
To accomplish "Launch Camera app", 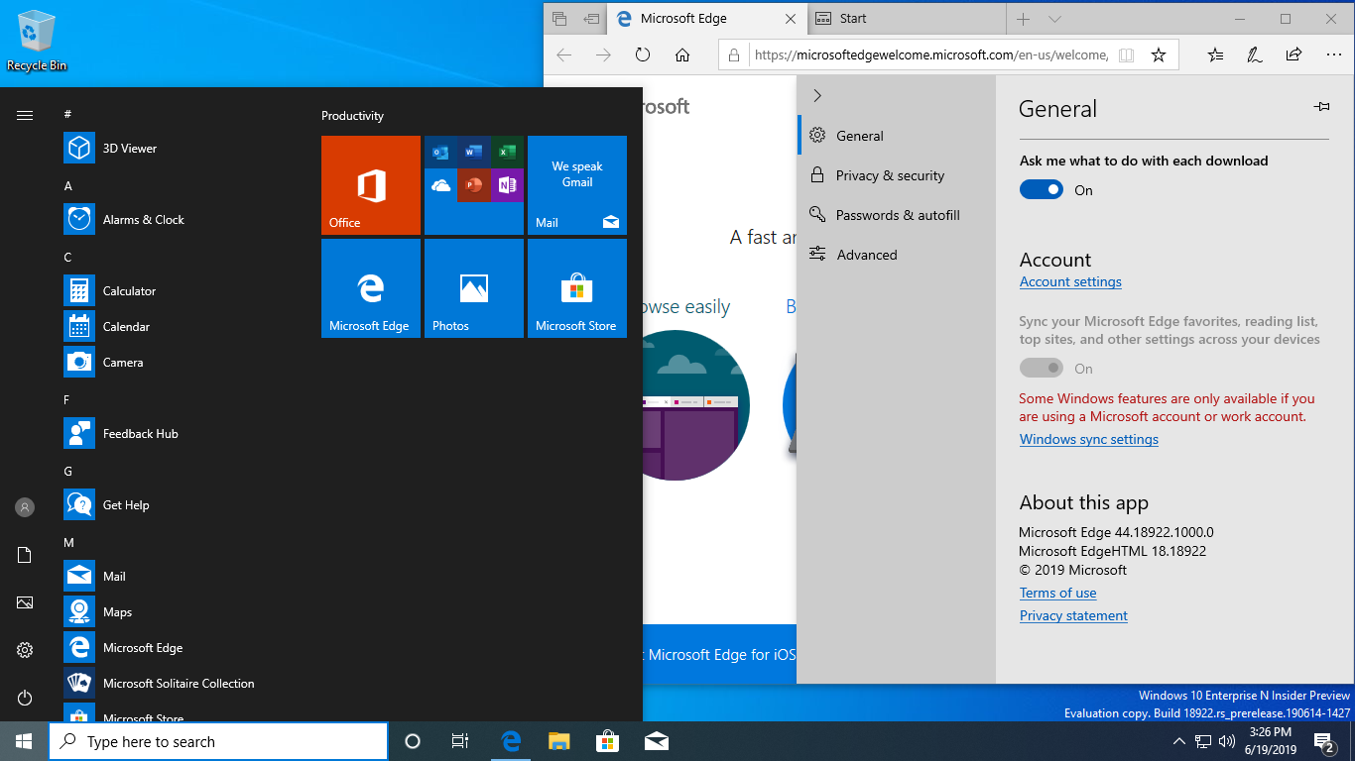I will tap(179, 363).
